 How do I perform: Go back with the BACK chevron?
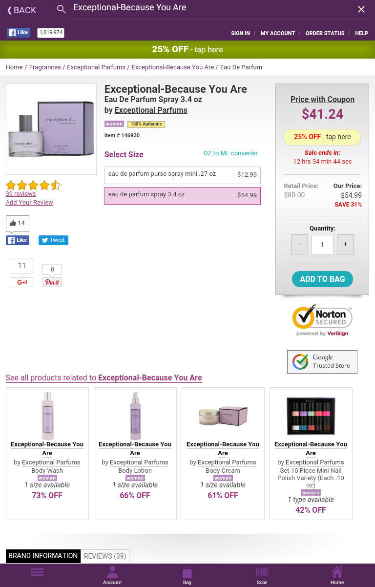[x=21, y=10]
